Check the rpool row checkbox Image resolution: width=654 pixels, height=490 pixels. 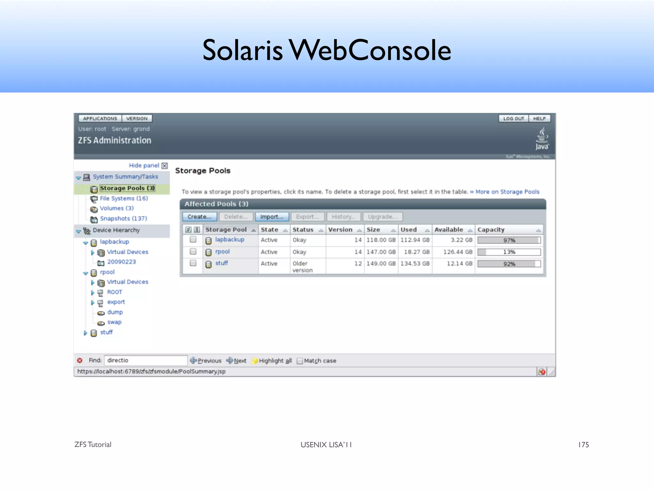tap(193, 252)
